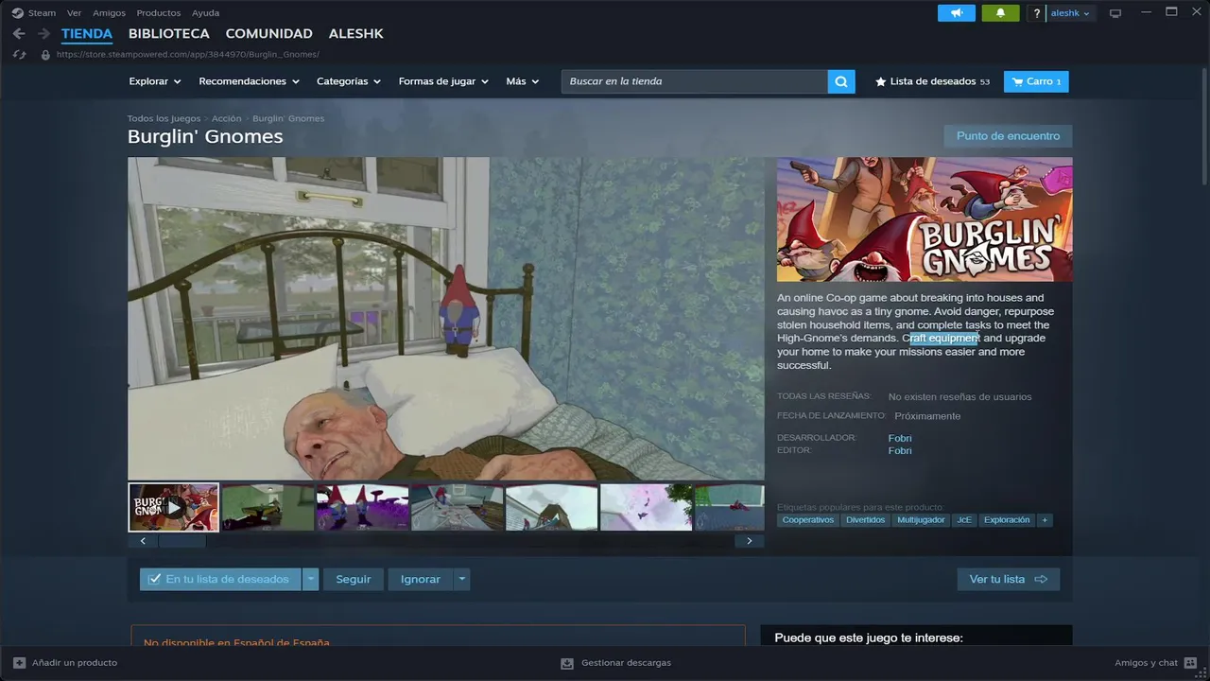The height and width of the screenshot is (681, 1210).
Task: Click the Big Picture monitor icon
Action: 1115,13
